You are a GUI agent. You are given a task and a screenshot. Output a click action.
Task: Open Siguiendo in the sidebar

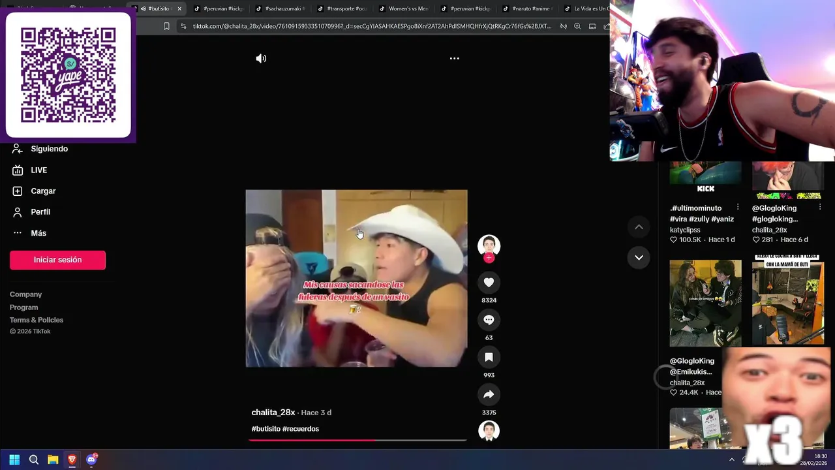click(40, 149)
